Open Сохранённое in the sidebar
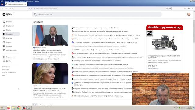Image resolution: width=195 pixels, height=110 pixels. click(x=10, y=50)
